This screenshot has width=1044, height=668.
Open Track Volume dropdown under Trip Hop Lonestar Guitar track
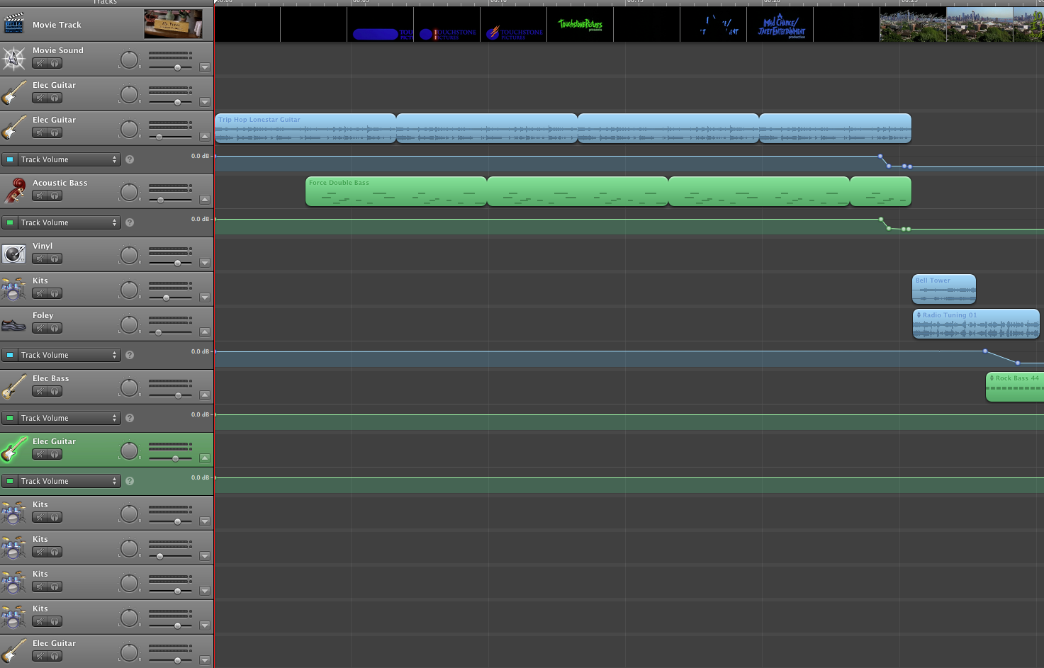(x=69, y=159)
